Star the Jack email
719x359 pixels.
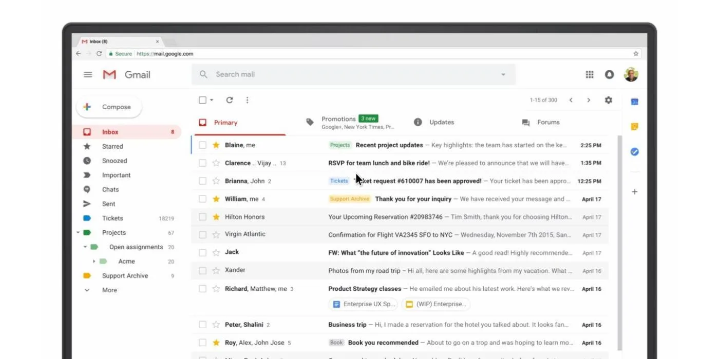(216, 253)
